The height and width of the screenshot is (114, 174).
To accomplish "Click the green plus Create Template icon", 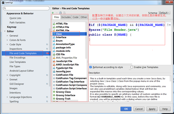I will pos(53,13).
